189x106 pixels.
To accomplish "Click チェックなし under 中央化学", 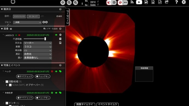I will pyautogui.click(x=43, y=98).
